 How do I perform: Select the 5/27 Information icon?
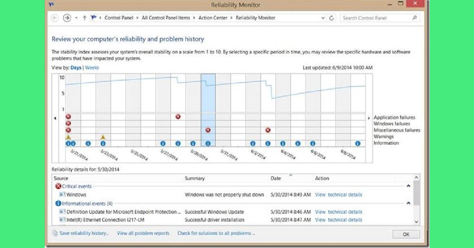coord(163,143)
